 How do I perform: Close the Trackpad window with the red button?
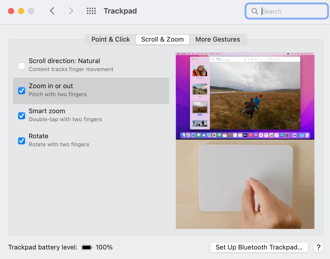coord(11,11)
